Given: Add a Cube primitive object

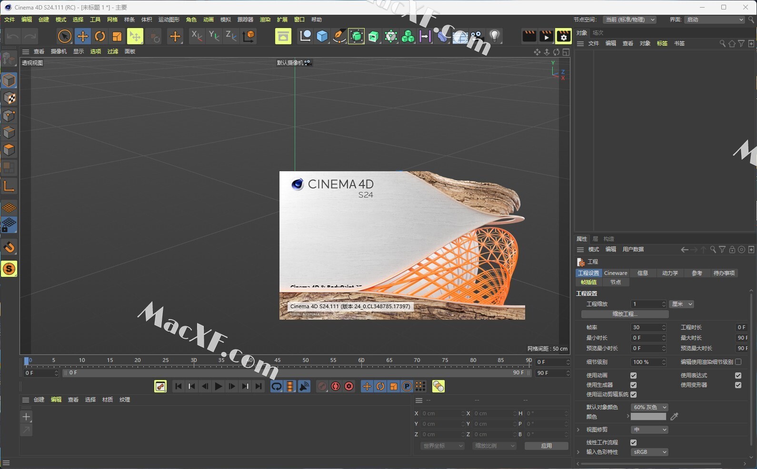Looking at the screenshot, I should pyautogui.click(x=322, y=37).
